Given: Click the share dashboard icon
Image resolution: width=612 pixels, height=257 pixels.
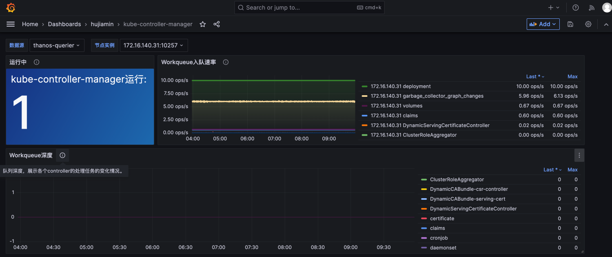Looking at the screenshot, I should pos(217,24).
